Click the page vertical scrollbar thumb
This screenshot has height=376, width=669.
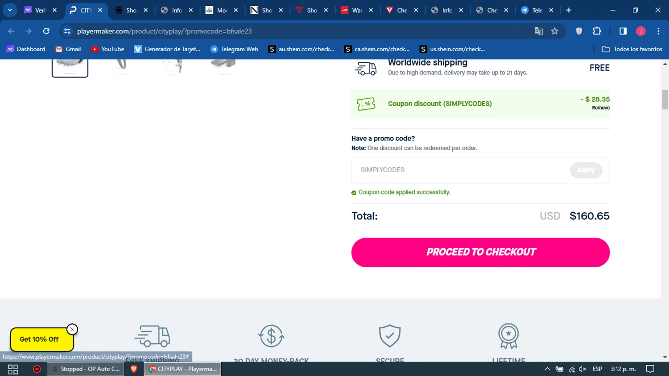pyautogui.click(x=665, y=99)
